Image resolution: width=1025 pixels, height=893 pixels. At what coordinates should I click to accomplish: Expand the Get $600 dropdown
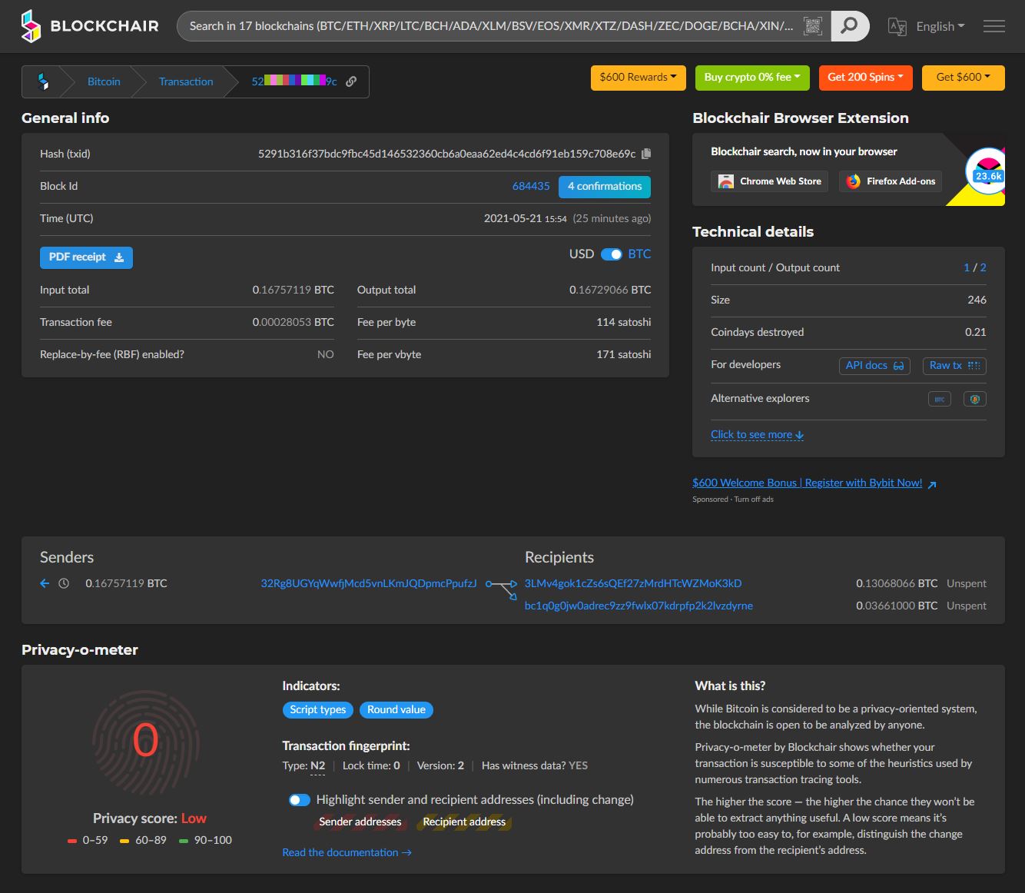click(x=964, y=77)
